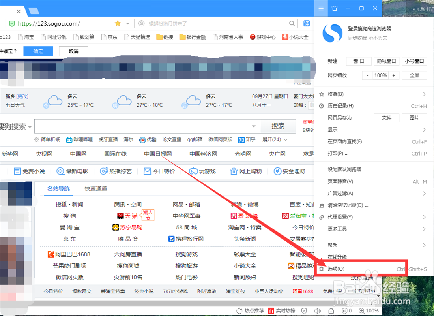The height and width of the screenshot is (316, 434).
Task: Click + to increase 网页缩放 zoom
Action: click(394, 75)
